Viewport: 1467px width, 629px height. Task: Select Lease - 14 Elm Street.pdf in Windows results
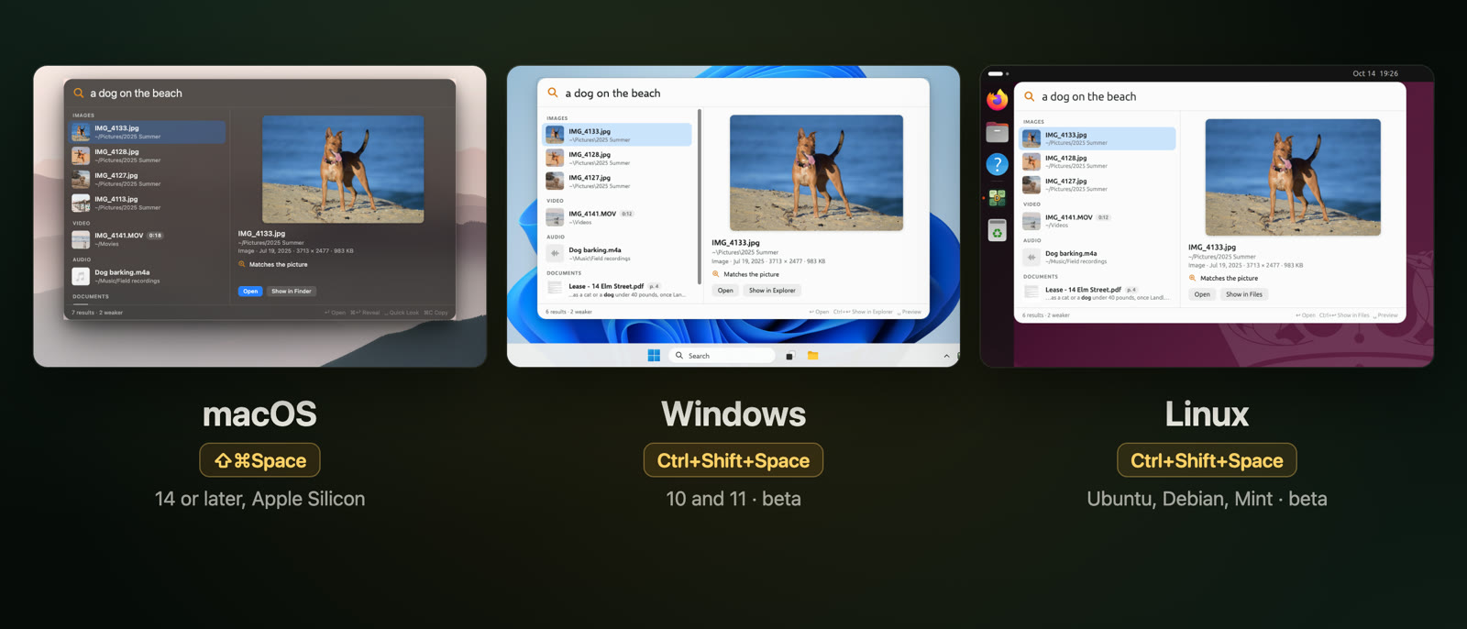[x=618, y=290]
